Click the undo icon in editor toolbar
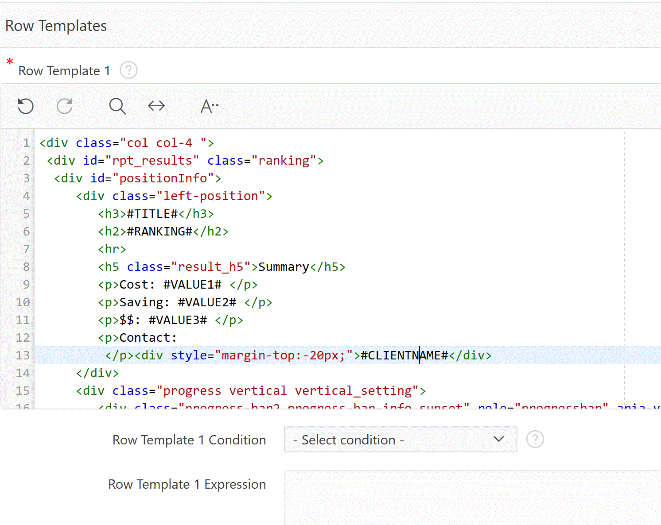The width and height of the screenshot is (661, 525). point(26,106)
